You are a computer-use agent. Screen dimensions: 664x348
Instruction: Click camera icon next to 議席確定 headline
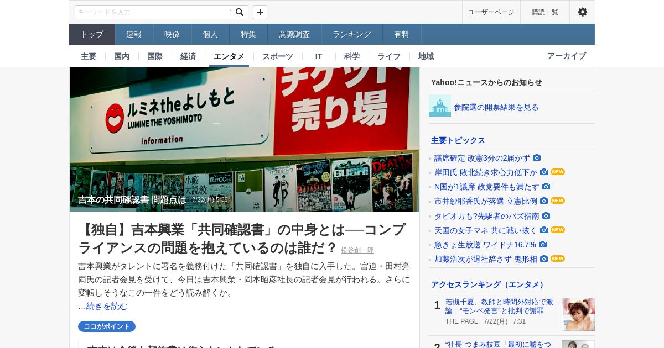click(x=537, y=157)
